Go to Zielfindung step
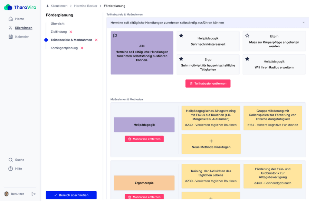Image resolution: width=315 pixels, height=201 pixels. (59, 32)
